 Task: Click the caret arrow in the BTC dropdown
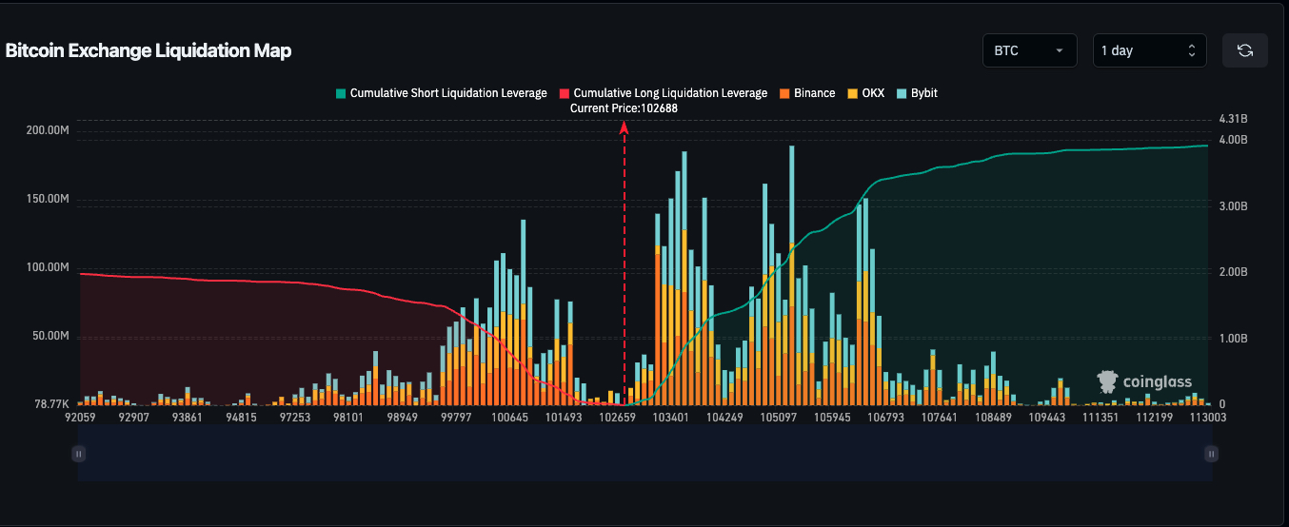pyautogui.click(x=1060, y=50)
